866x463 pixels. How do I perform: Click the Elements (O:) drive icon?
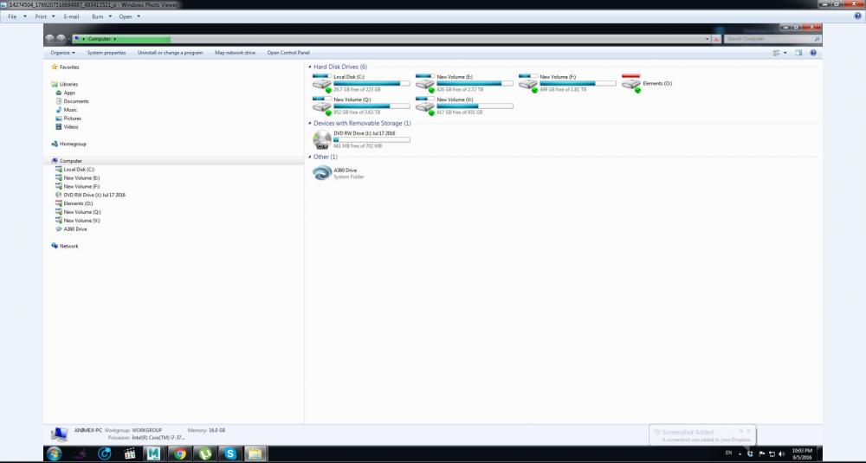point(631,83)
